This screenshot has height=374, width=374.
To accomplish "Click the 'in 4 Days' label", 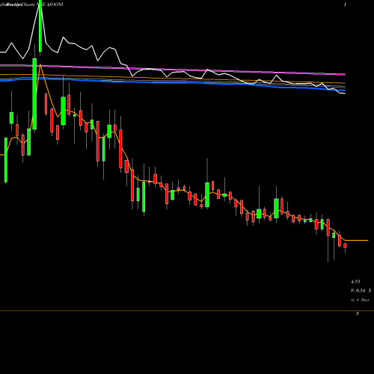I will (360, 300).
